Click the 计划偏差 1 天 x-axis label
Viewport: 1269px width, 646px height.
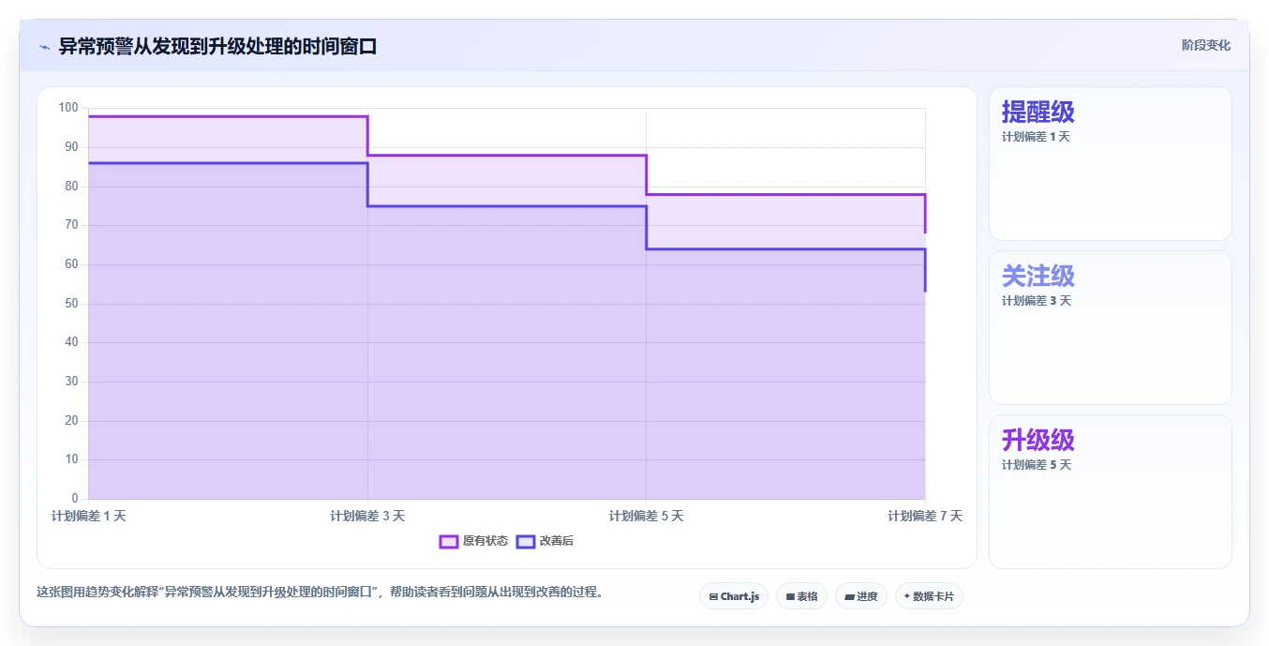click(89, 516)
